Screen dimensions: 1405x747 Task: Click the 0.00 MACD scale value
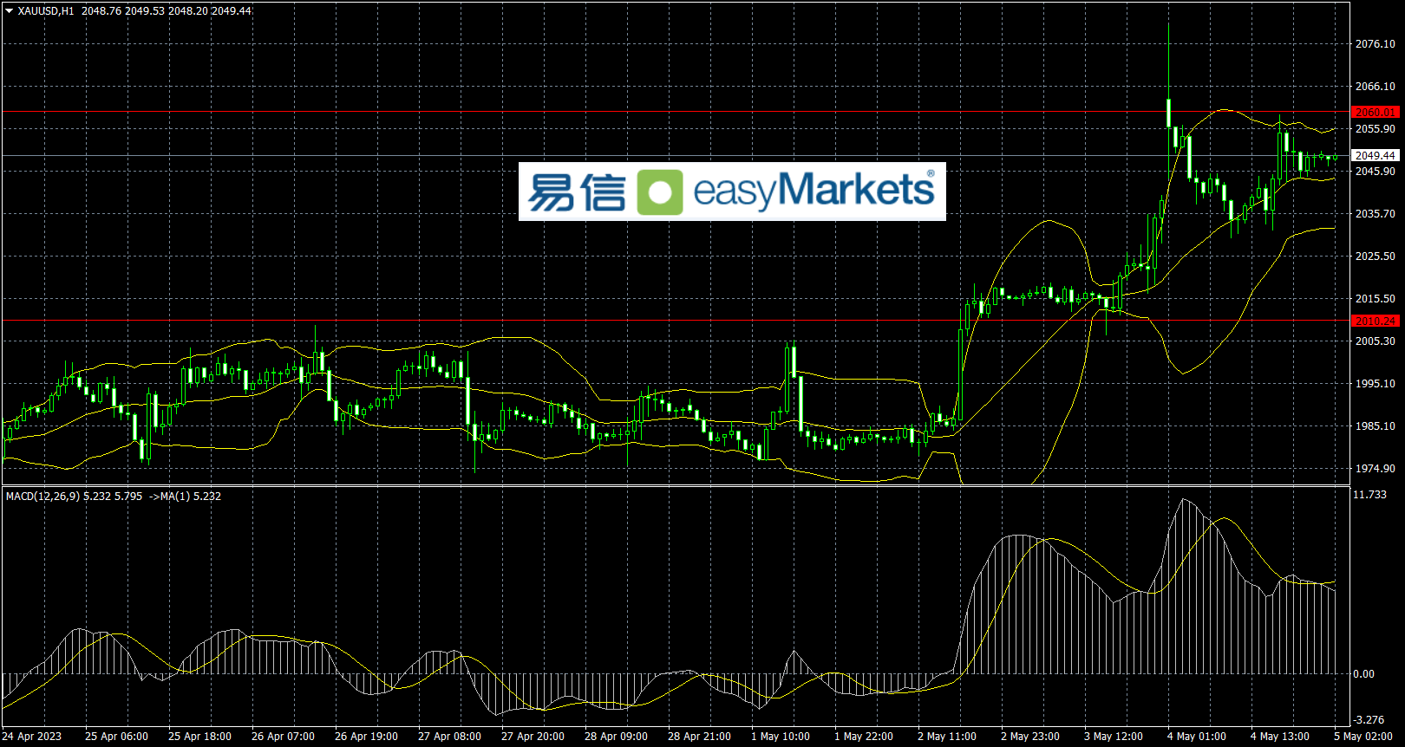point(1364,674)
